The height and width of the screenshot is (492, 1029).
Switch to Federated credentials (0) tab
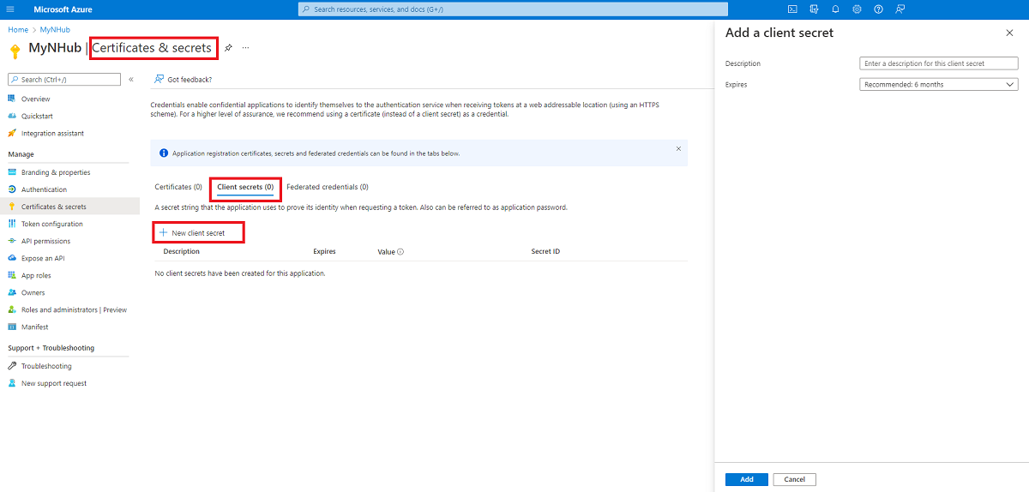point(328,187)
